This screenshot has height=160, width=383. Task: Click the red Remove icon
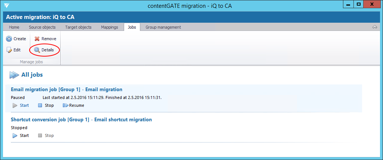click(37, 39)
